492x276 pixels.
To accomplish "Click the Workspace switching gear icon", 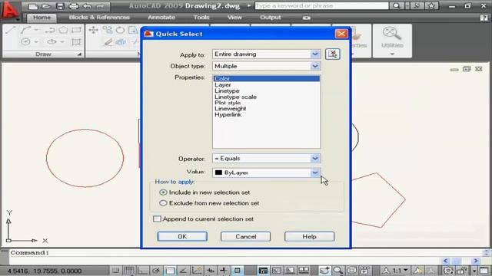I will tap(448, 271).
